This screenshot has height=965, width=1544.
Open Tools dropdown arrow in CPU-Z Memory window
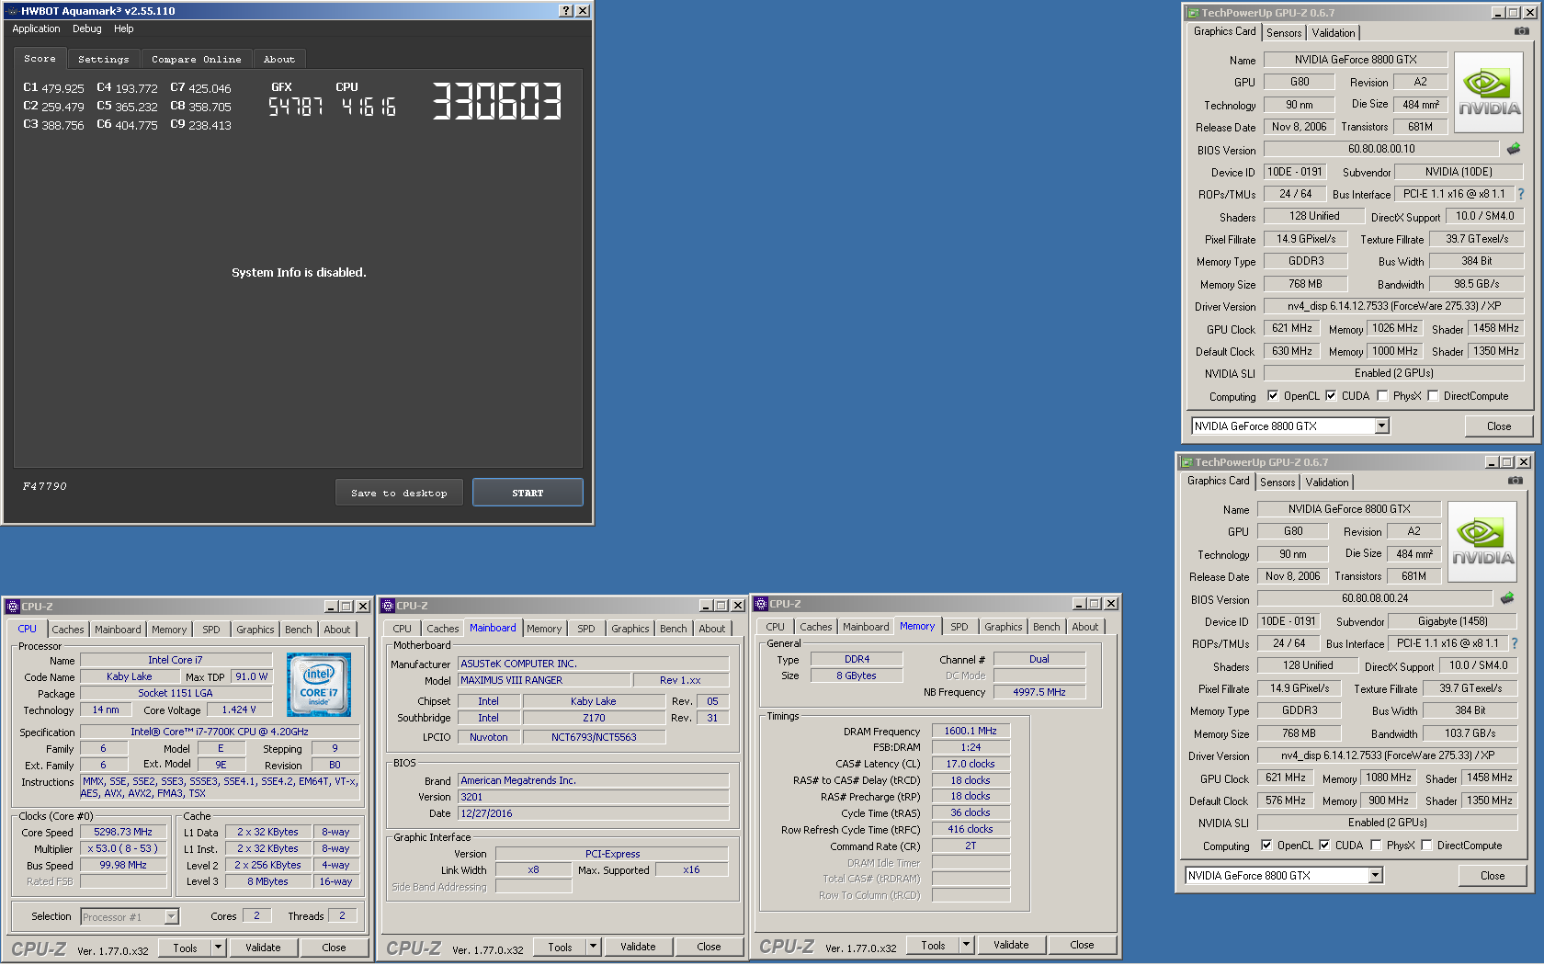point(966,945)
